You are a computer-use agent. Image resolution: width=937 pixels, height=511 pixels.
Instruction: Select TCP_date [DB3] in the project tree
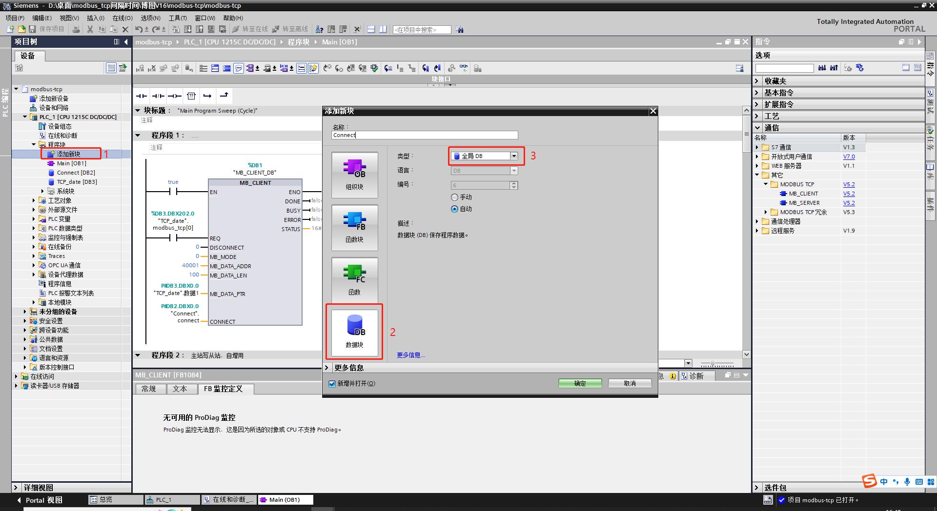77,182
